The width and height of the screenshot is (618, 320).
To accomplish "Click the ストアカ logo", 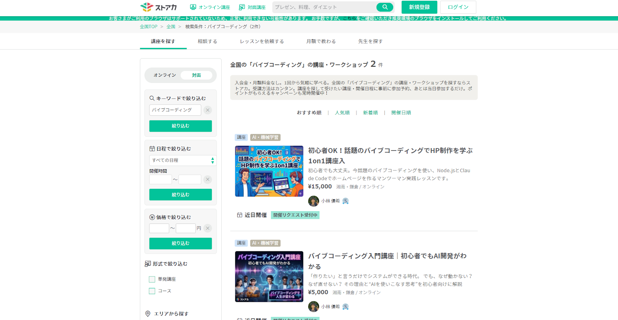I will 158,7.
